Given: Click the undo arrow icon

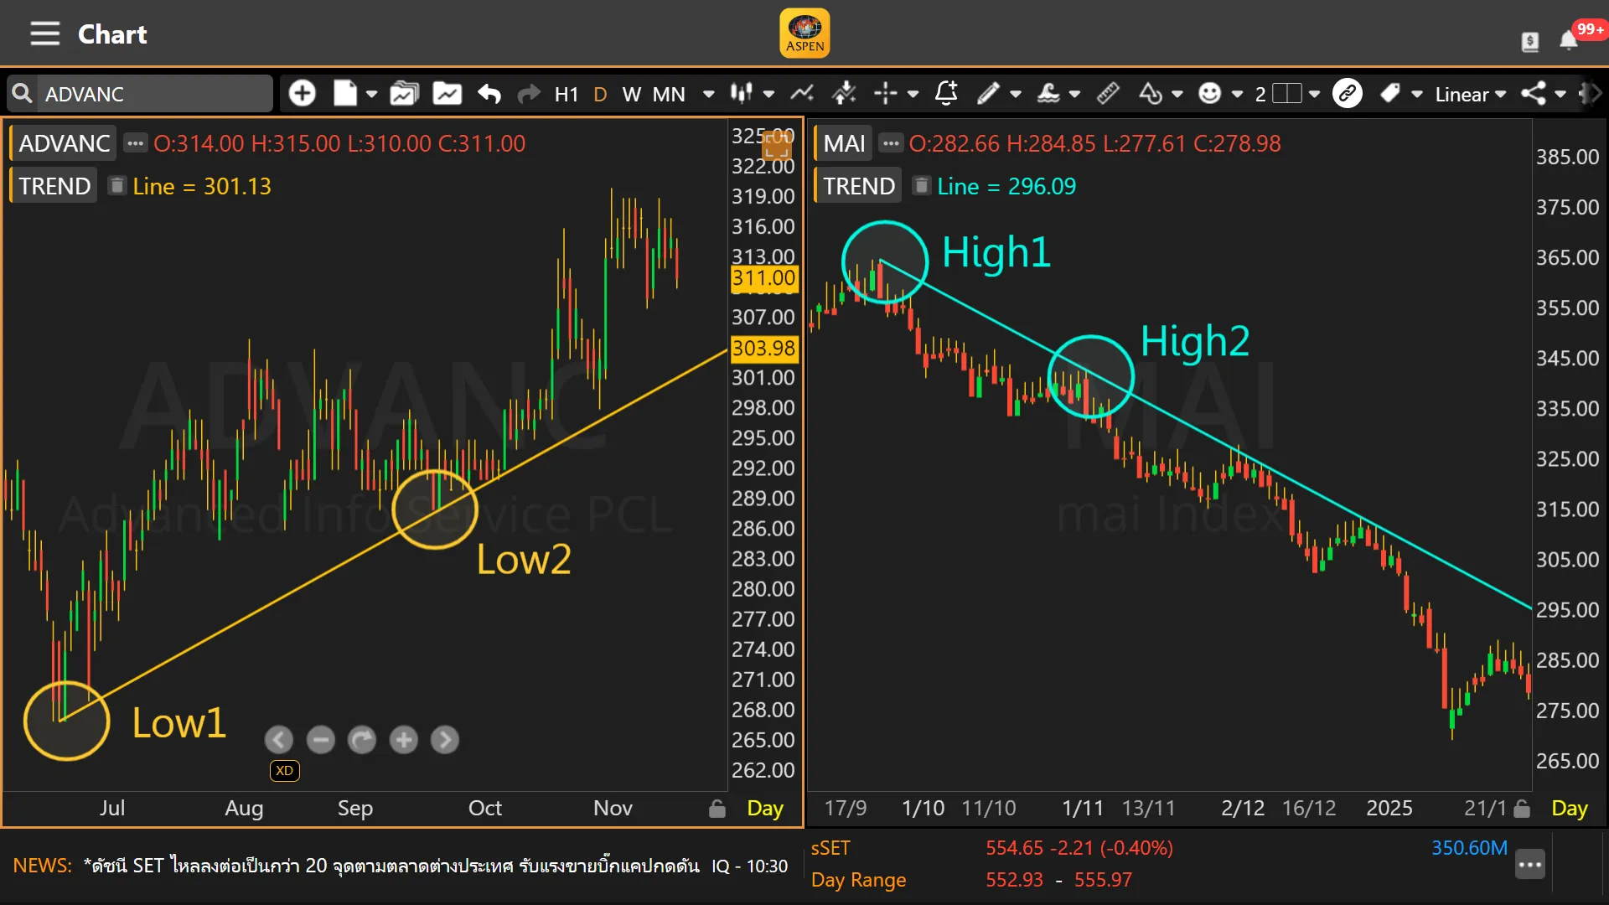Looking at the screenshot, I should pos(489,93).
